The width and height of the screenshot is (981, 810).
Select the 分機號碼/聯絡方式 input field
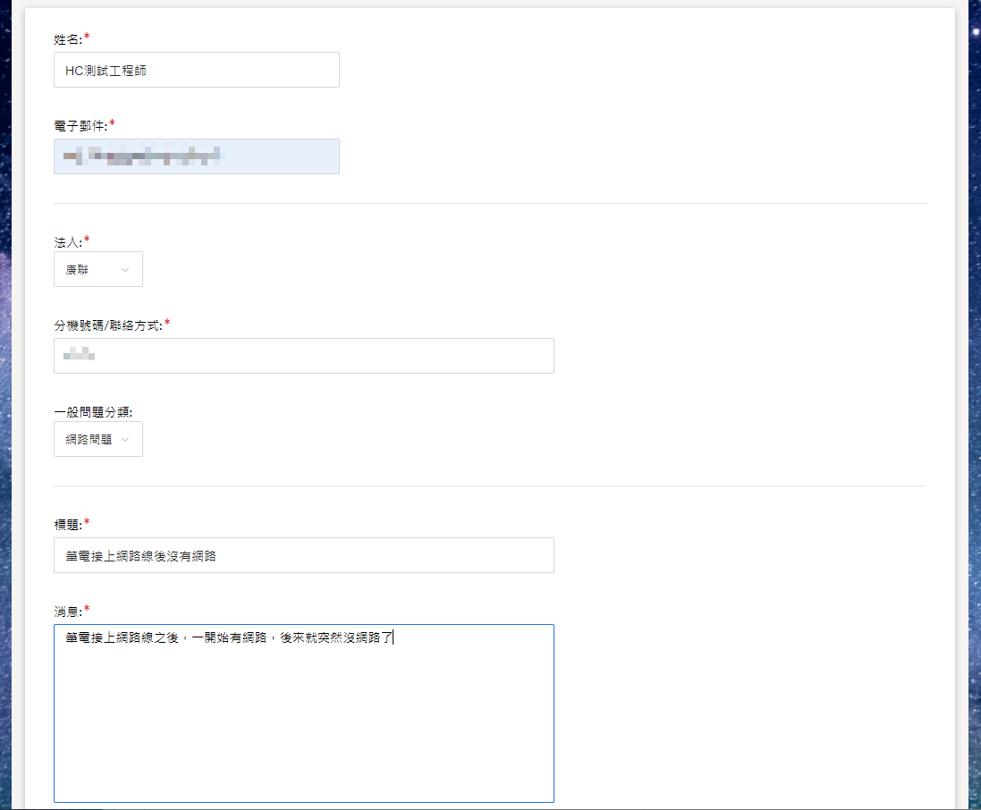(x=303, y=356)
